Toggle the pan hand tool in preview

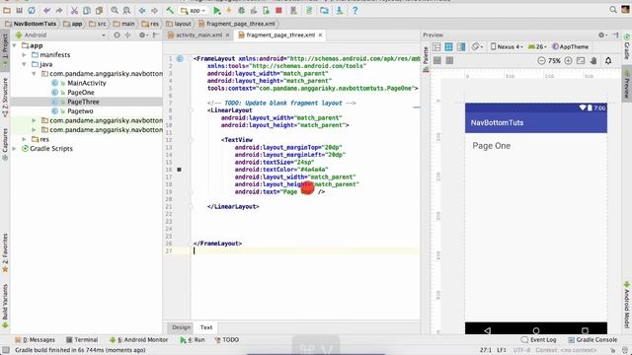coord(592,61)
